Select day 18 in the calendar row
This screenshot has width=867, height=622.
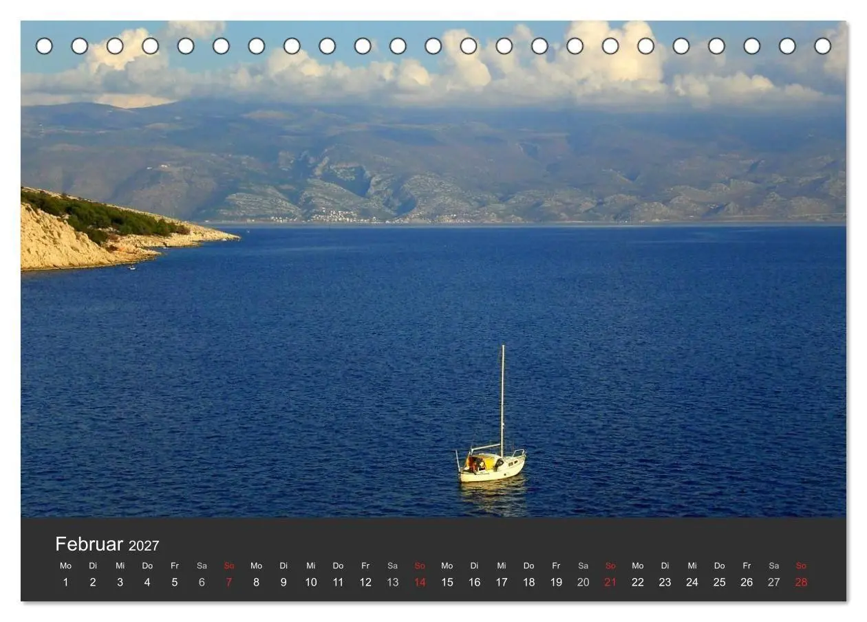[x=528, y=582]
